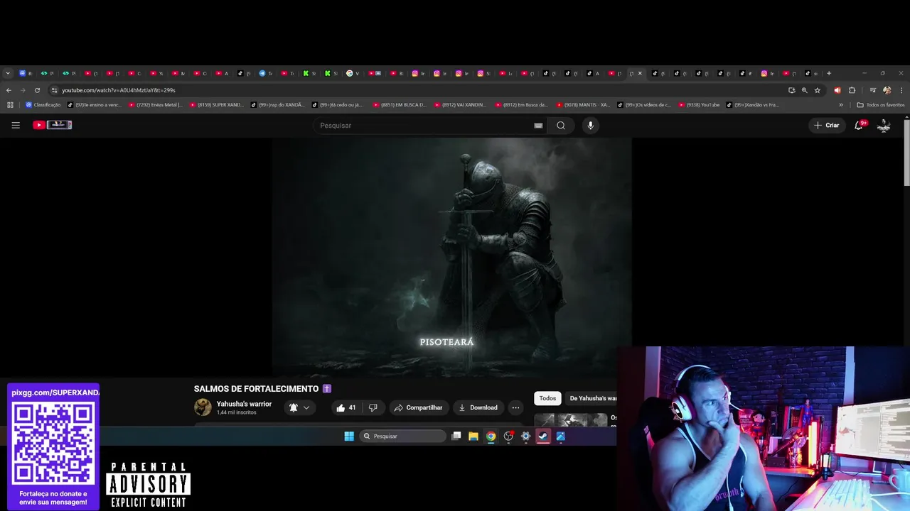Image resolution: width=910 pixels, height=511 pixels.
Task: Click the YouTube search magnifier button
Action: click(561, 126)
